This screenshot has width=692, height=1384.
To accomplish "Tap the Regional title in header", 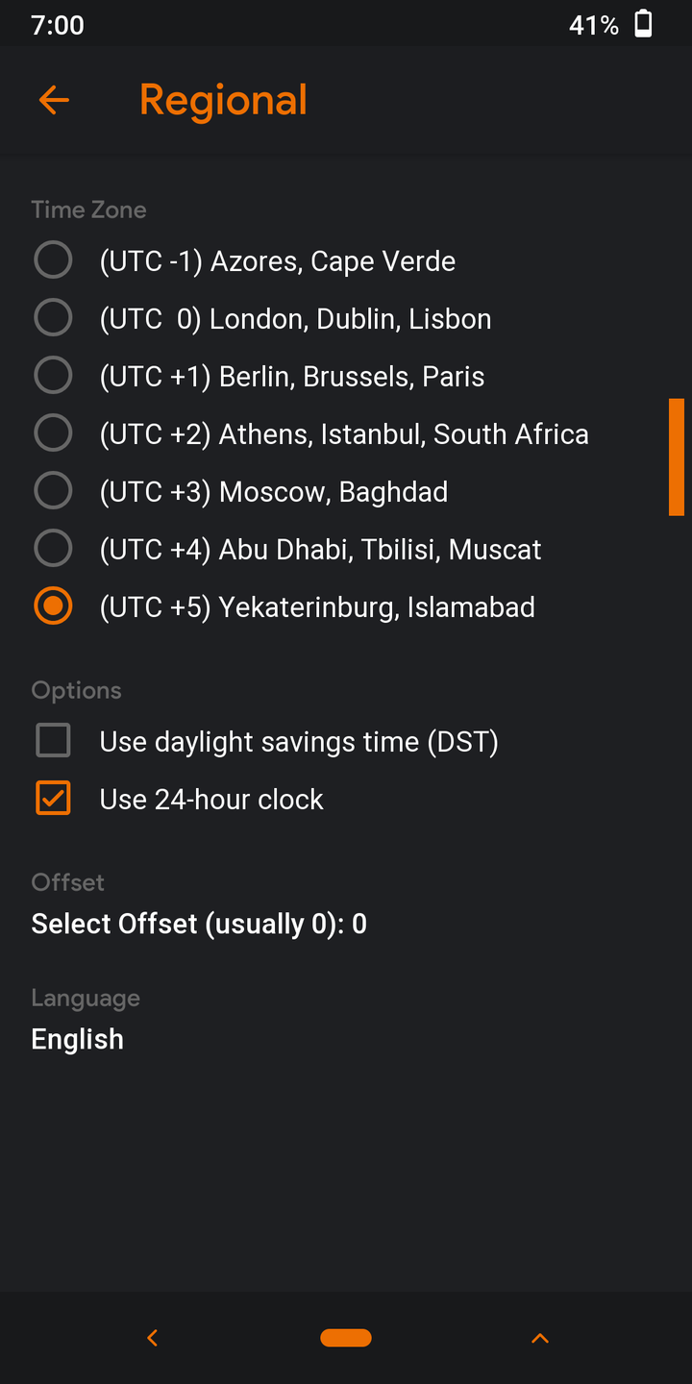I will coord(223,100).
